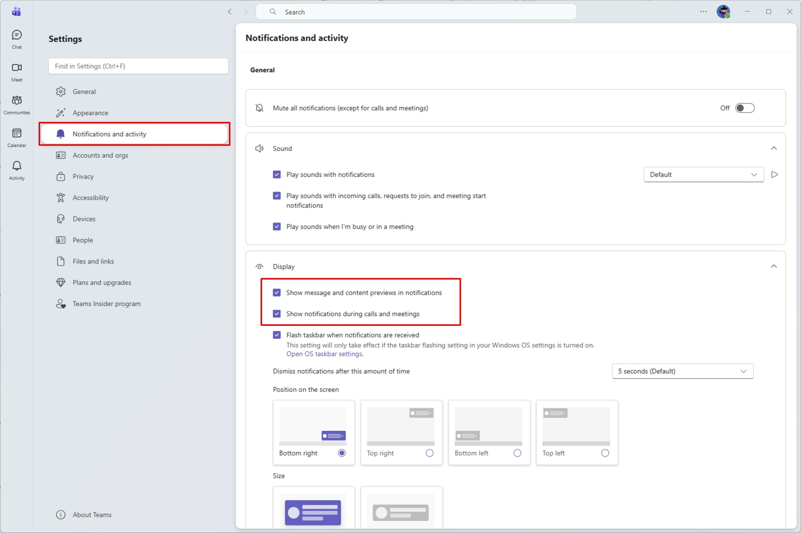Open the profile avatar menu
Viewport: 801px width, 533px height.
point(723,12)
